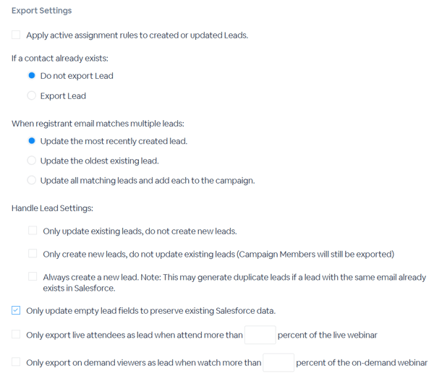This screenshot has height=384, width=434.
Task: Click "If a contact already exists:" label
Action: click(x=60, y=58)
